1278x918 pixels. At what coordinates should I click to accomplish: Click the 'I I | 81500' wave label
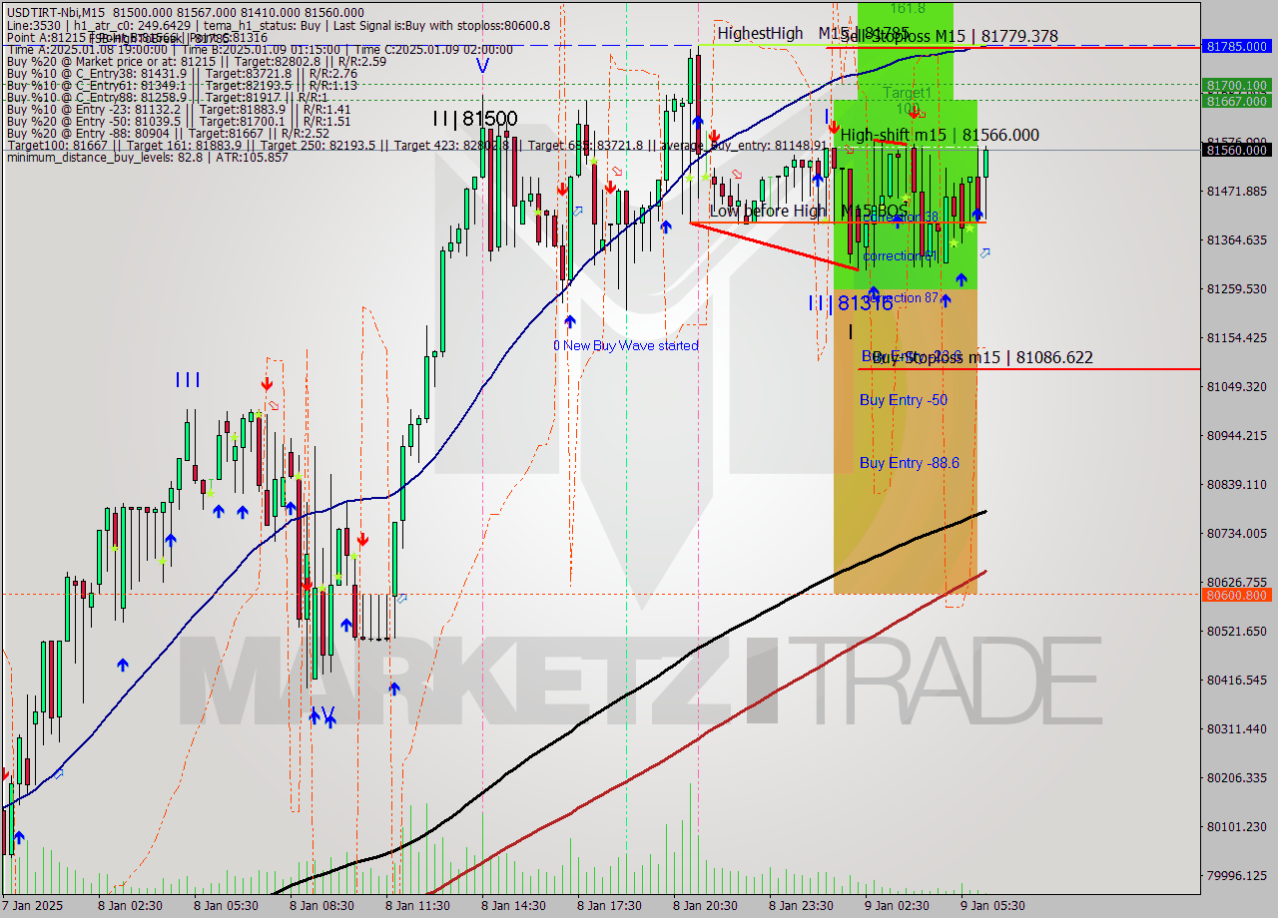point(475,119)
